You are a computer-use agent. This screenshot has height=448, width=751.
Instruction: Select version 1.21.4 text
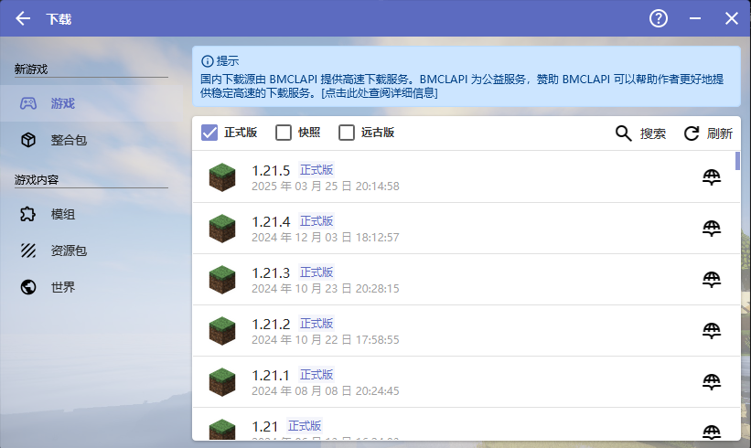coord(271,221)
